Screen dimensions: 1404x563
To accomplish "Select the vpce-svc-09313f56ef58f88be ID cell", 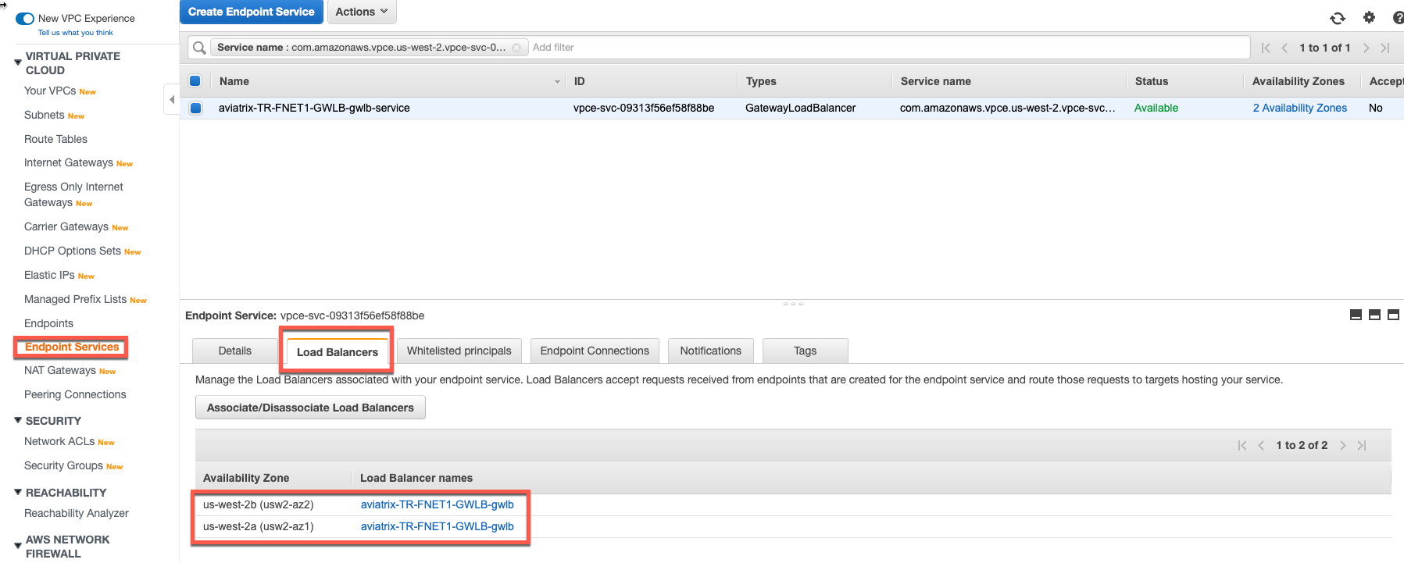I will [x=644, y=108].
